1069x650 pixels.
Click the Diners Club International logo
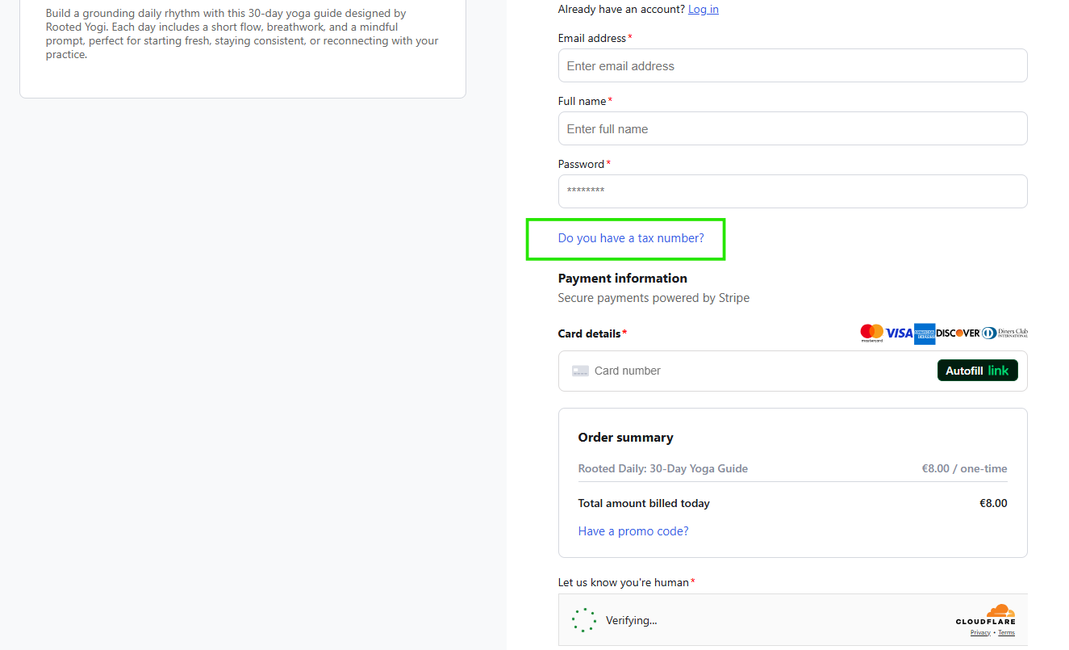click(1004, 333)
